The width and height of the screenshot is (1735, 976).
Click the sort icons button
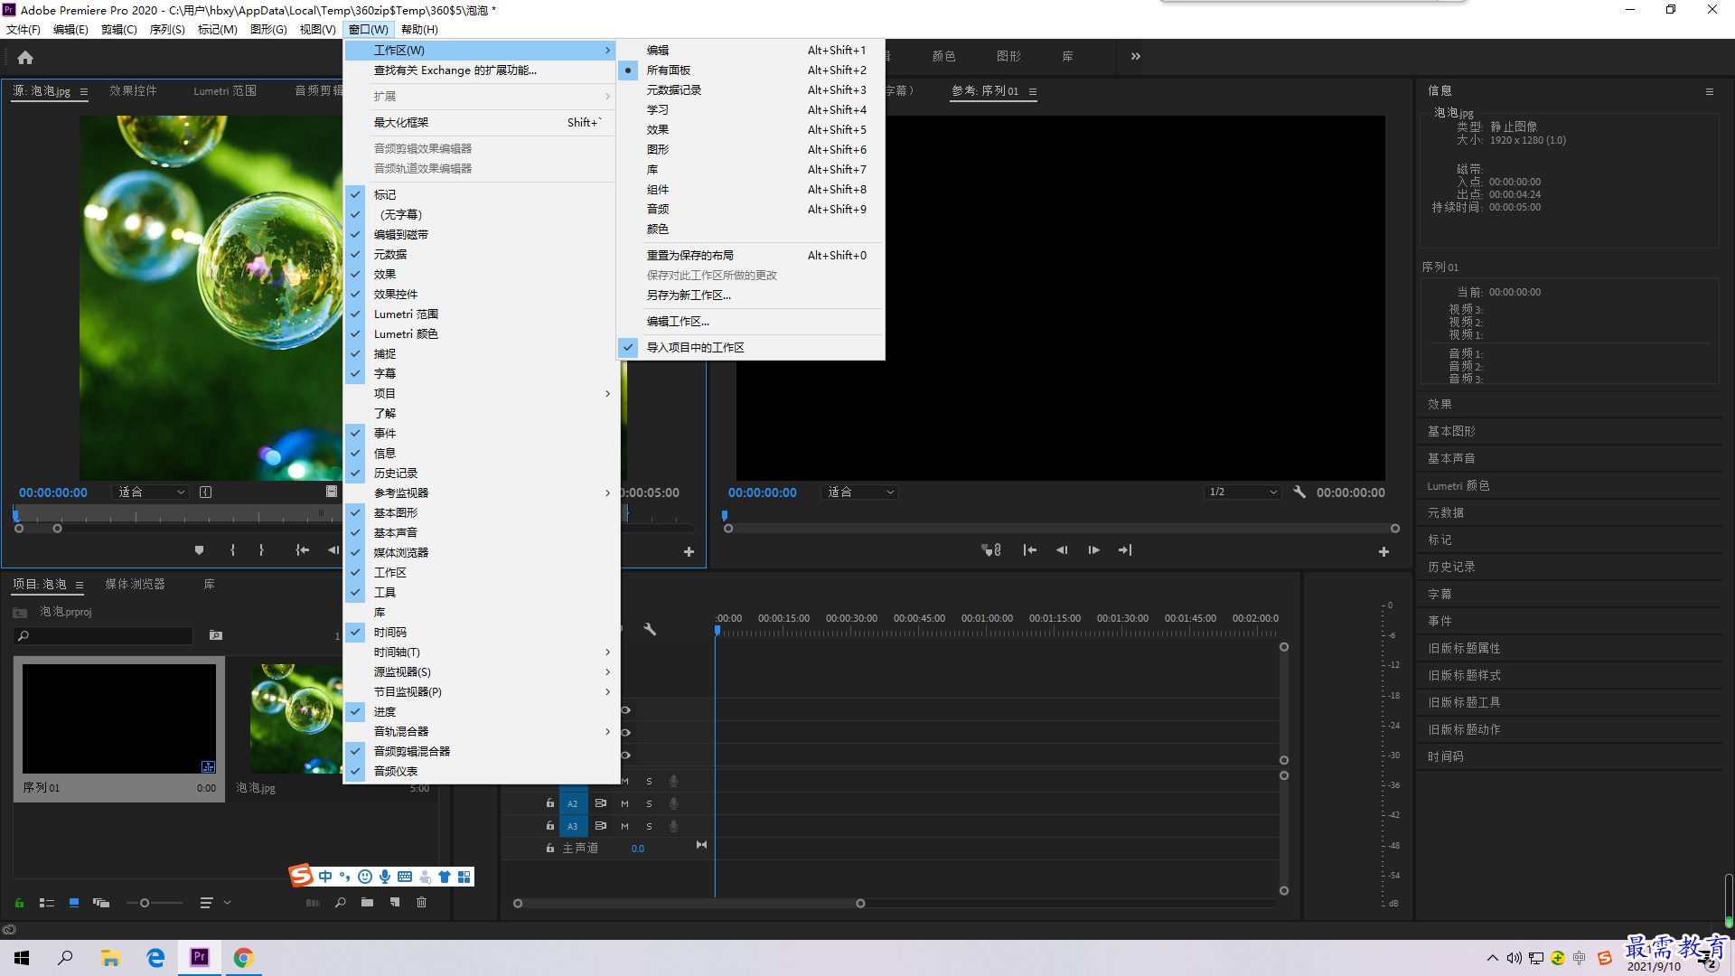click(207, 903)
